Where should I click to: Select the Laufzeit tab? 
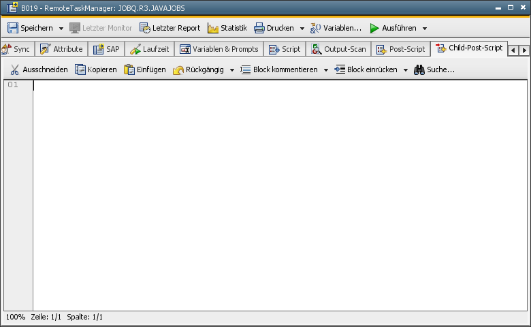click(x=149, y=49)
